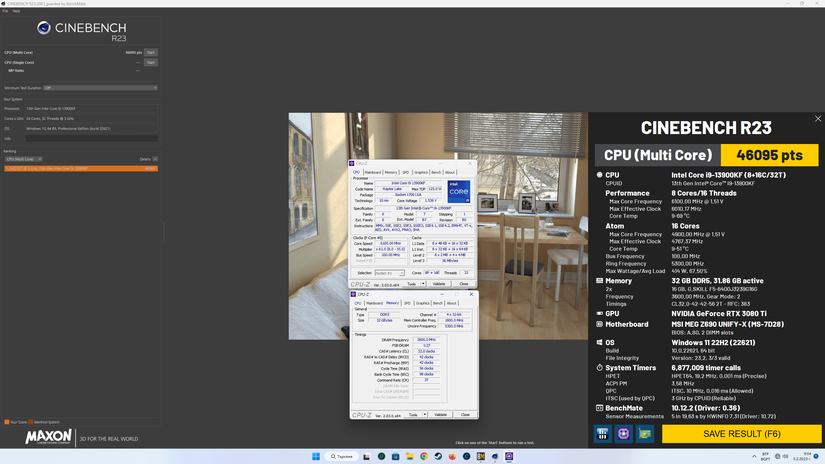Click the Windows Start button
Image resolution: width=825 pixels, height=464 pixels.
(x=316, y=456)
